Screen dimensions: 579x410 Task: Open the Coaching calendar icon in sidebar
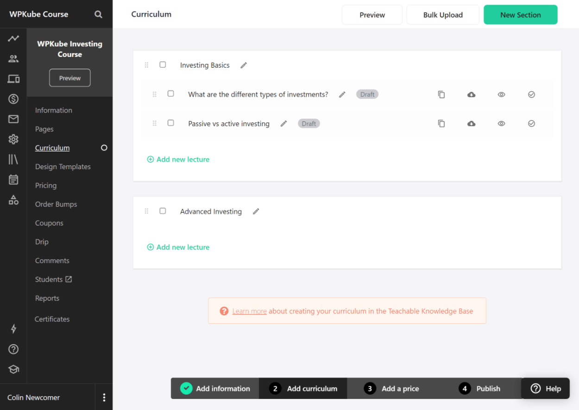tap(13, 179)
